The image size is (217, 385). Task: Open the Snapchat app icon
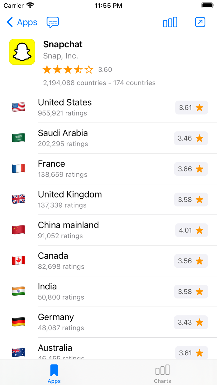[x=22, y=52]
